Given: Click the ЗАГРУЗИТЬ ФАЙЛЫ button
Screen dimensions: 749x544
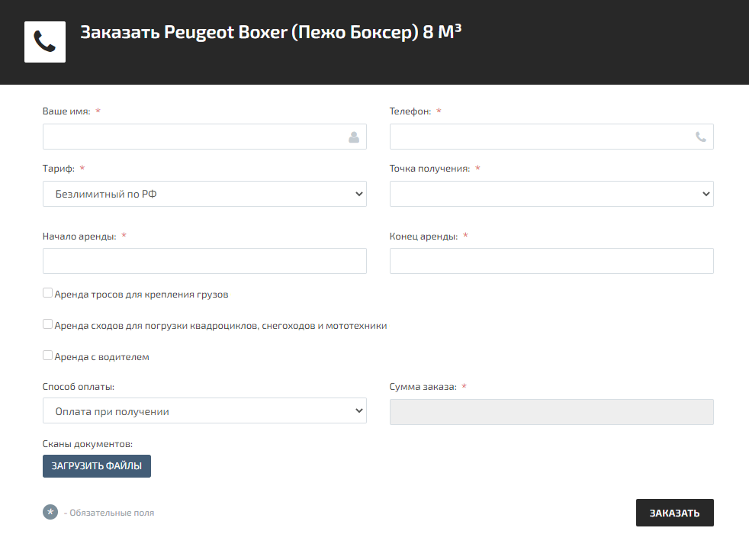Looking at the screenshot, I should pos(97,466).
